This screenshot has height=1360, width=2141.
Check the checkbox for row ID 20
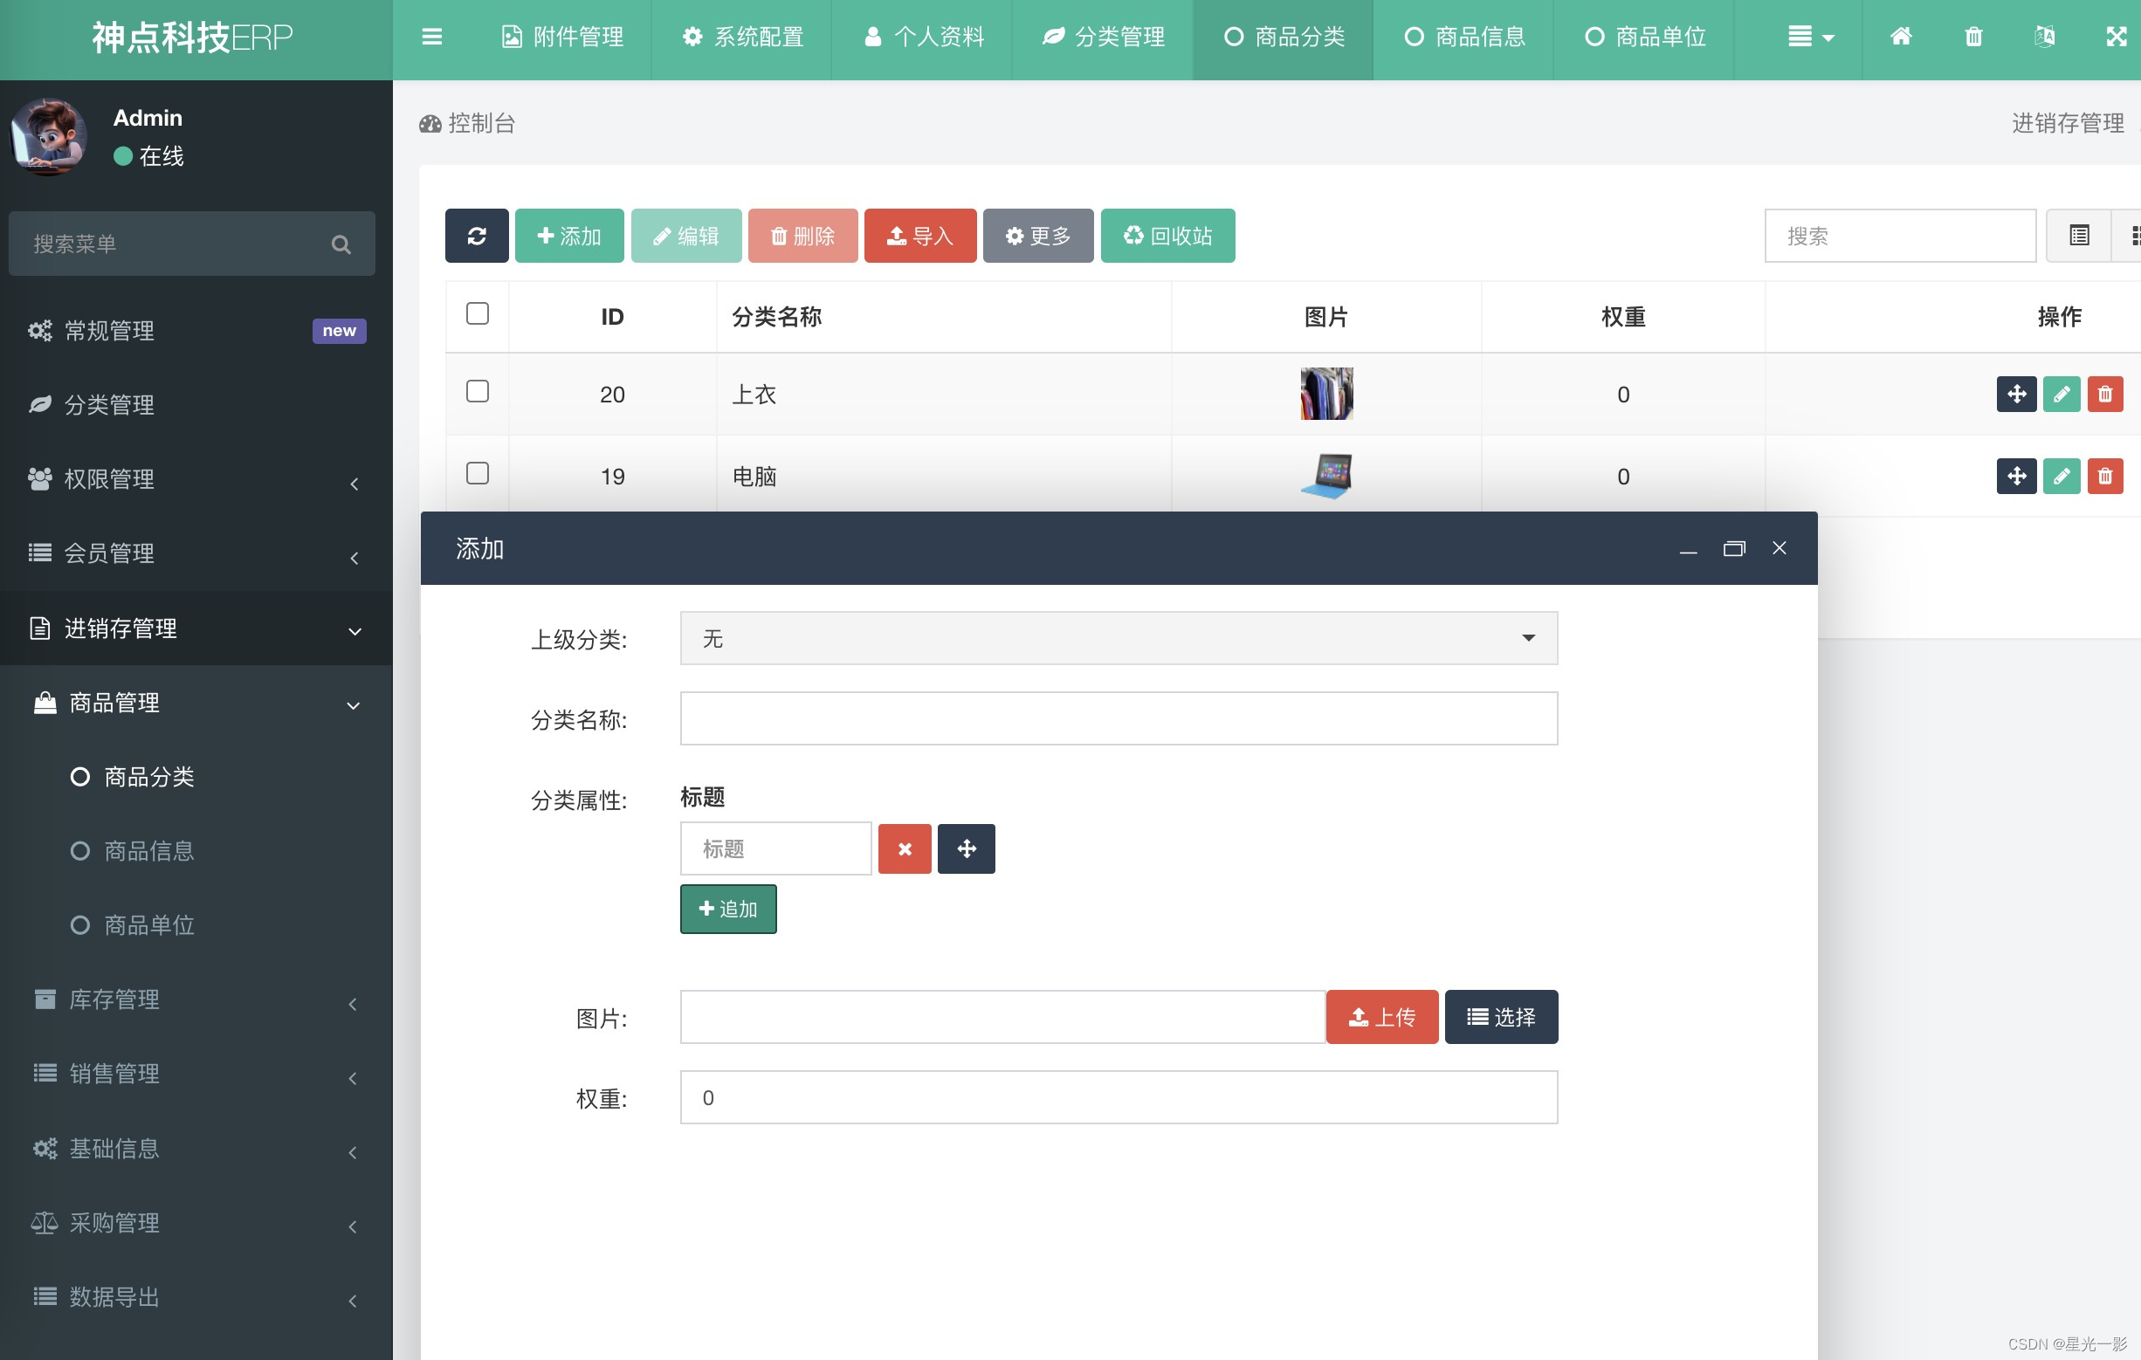pos(478,392)
